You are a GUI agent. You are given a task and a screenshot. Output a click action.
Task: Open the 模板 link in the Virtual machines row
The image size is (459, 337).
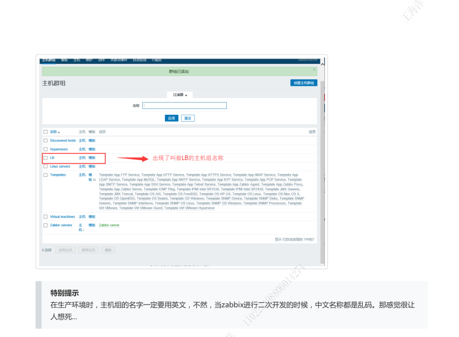[92, 217]
